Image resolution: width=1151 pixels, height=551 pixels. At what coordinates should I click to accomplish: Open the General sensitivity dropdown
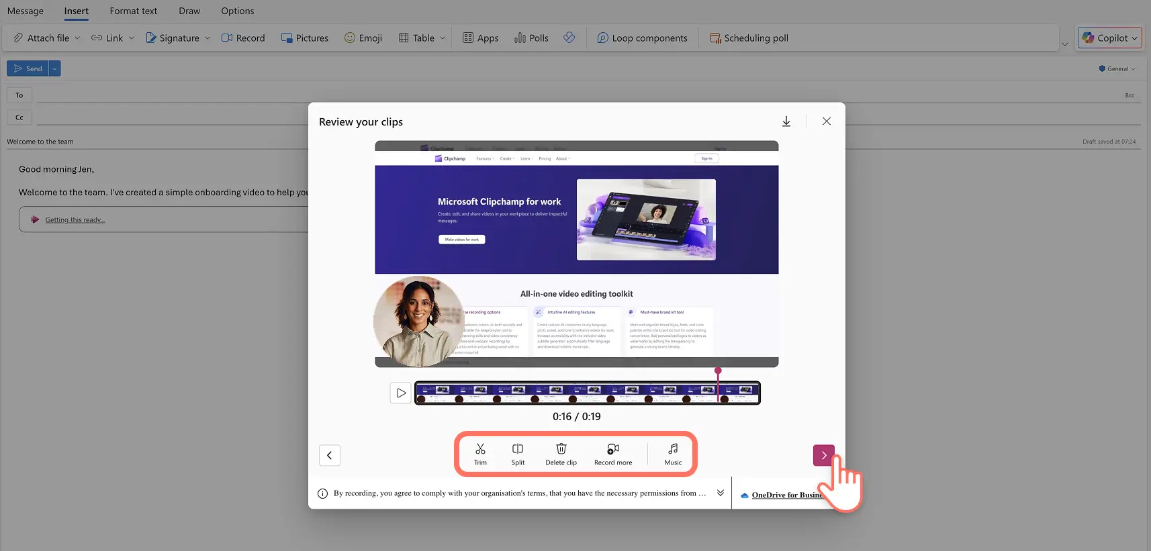[x=1117, y=68]
